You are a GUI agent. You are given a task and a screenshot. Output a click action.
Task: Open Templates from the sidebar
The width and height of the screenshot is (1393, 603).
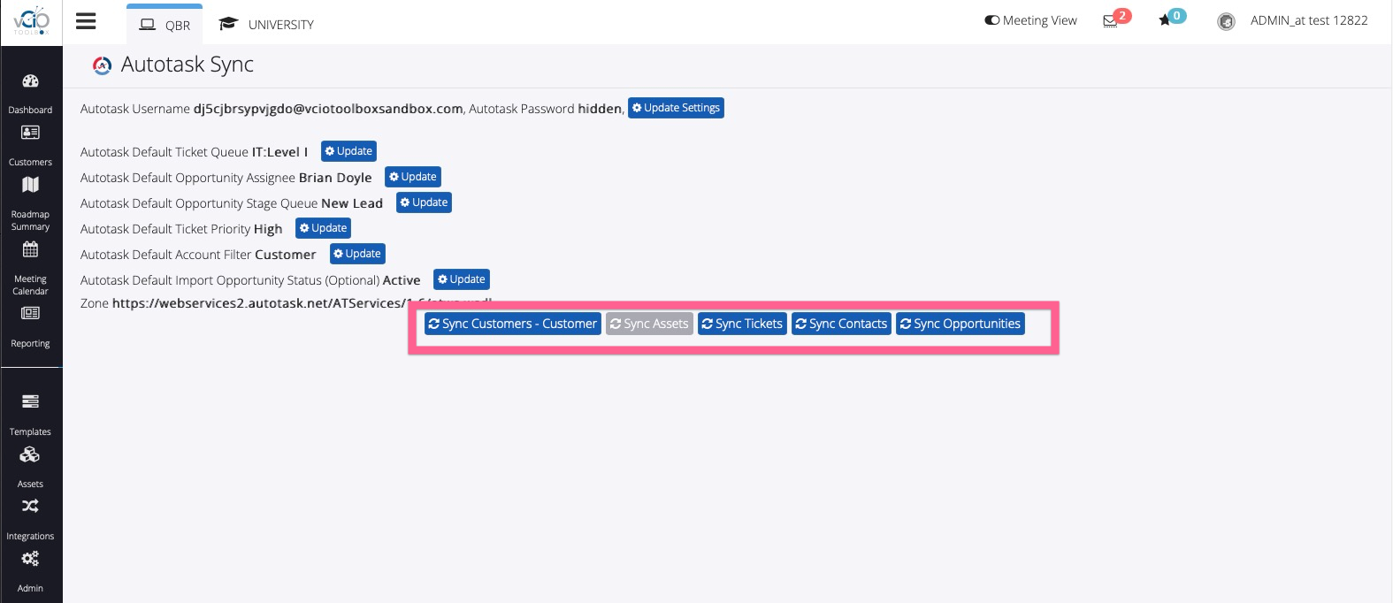pyautogui.click(x=30, y=416)
